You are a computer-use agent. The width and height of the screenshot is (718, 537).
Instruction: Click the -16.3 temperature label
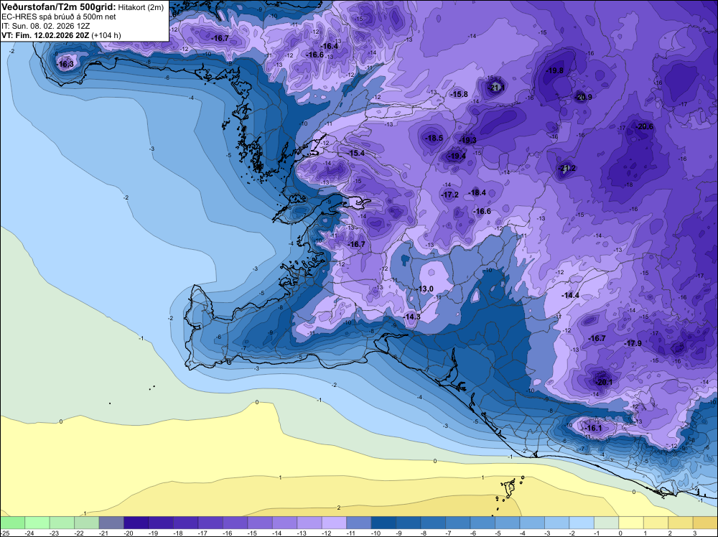coord(65,65)
